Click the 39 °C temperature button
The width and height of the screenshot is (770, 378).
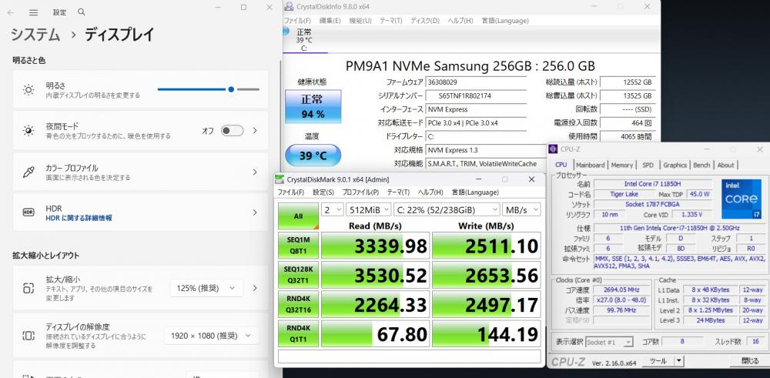coord(313,156)
